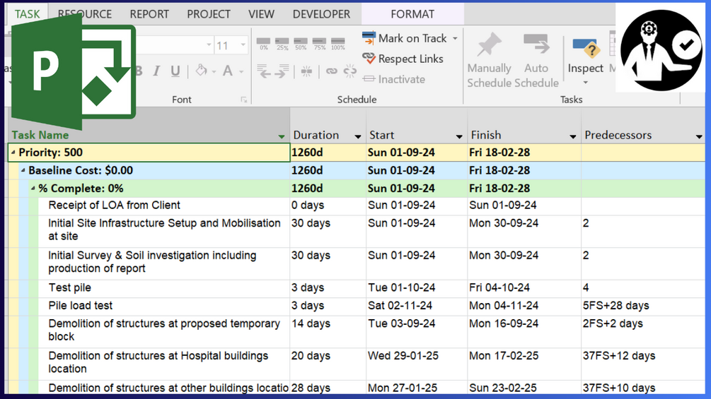The width and height of the screenshot is (711, 399).
Task: Open the REPORT ribbon tab
Action: 149,14
